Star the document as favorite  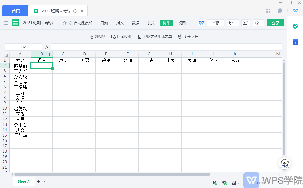[x=64, y=23]
